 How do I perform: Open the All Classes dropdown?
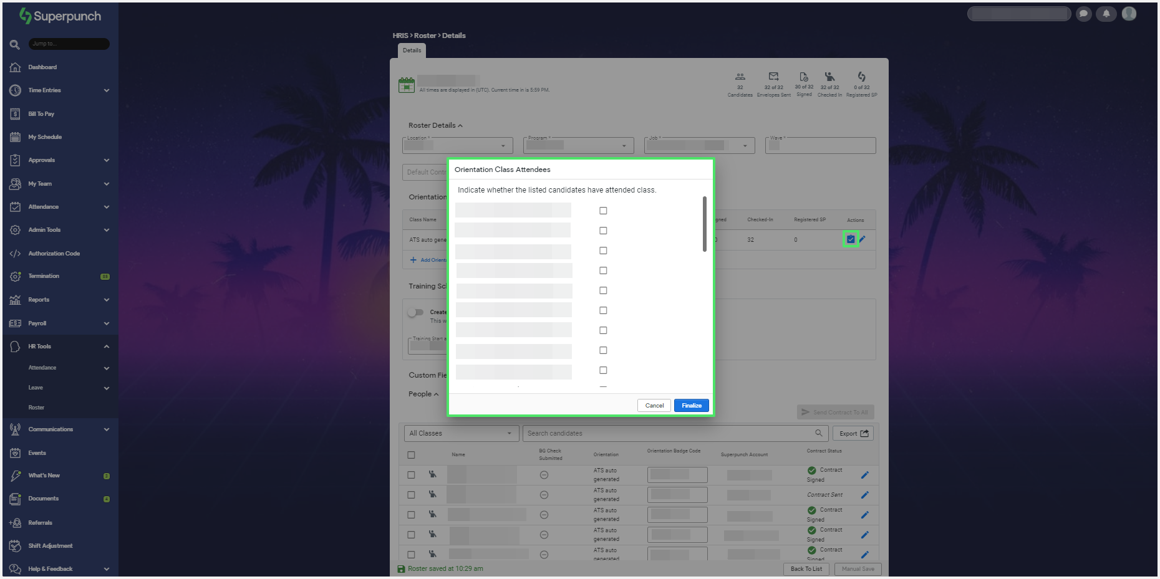click(x=460, y=433)
